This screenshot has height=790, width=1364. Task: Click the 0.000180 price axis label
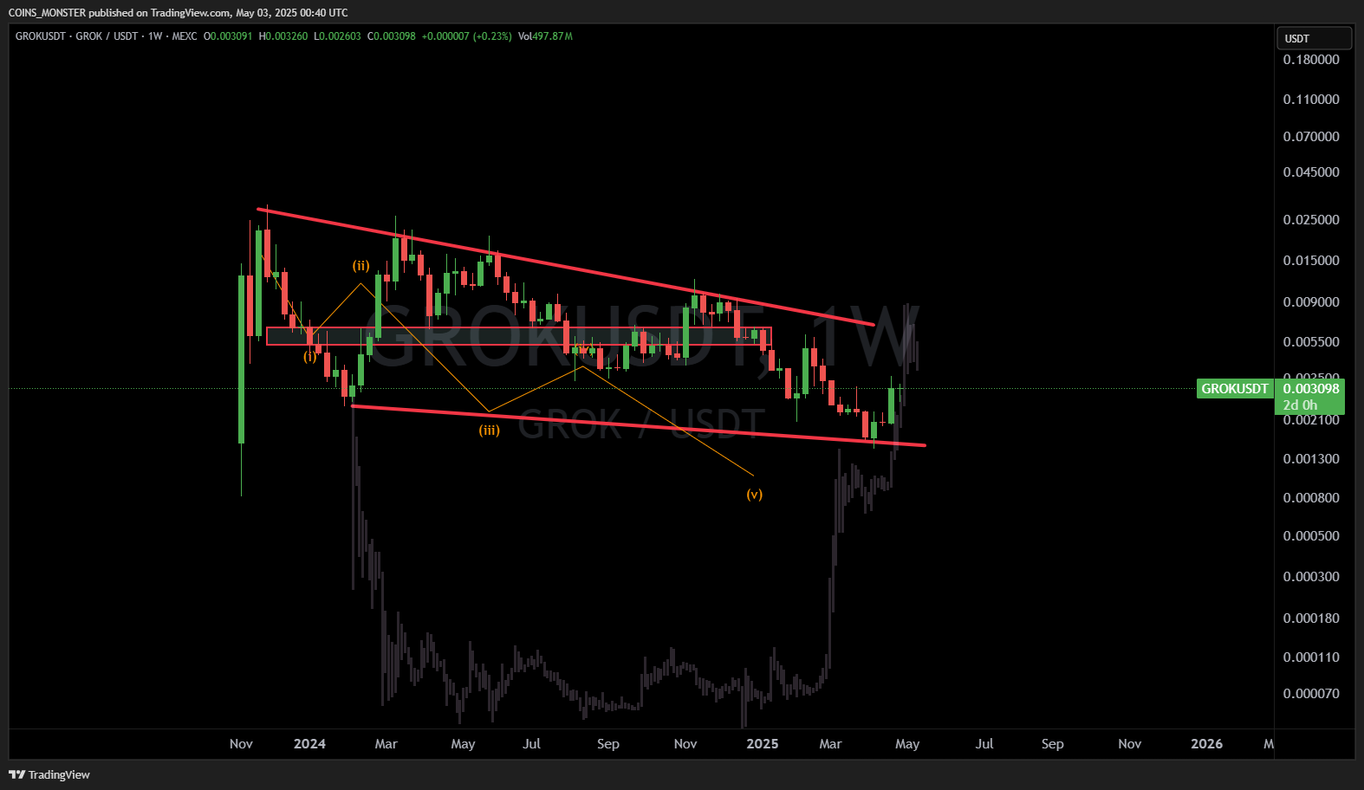(1311, 618)
